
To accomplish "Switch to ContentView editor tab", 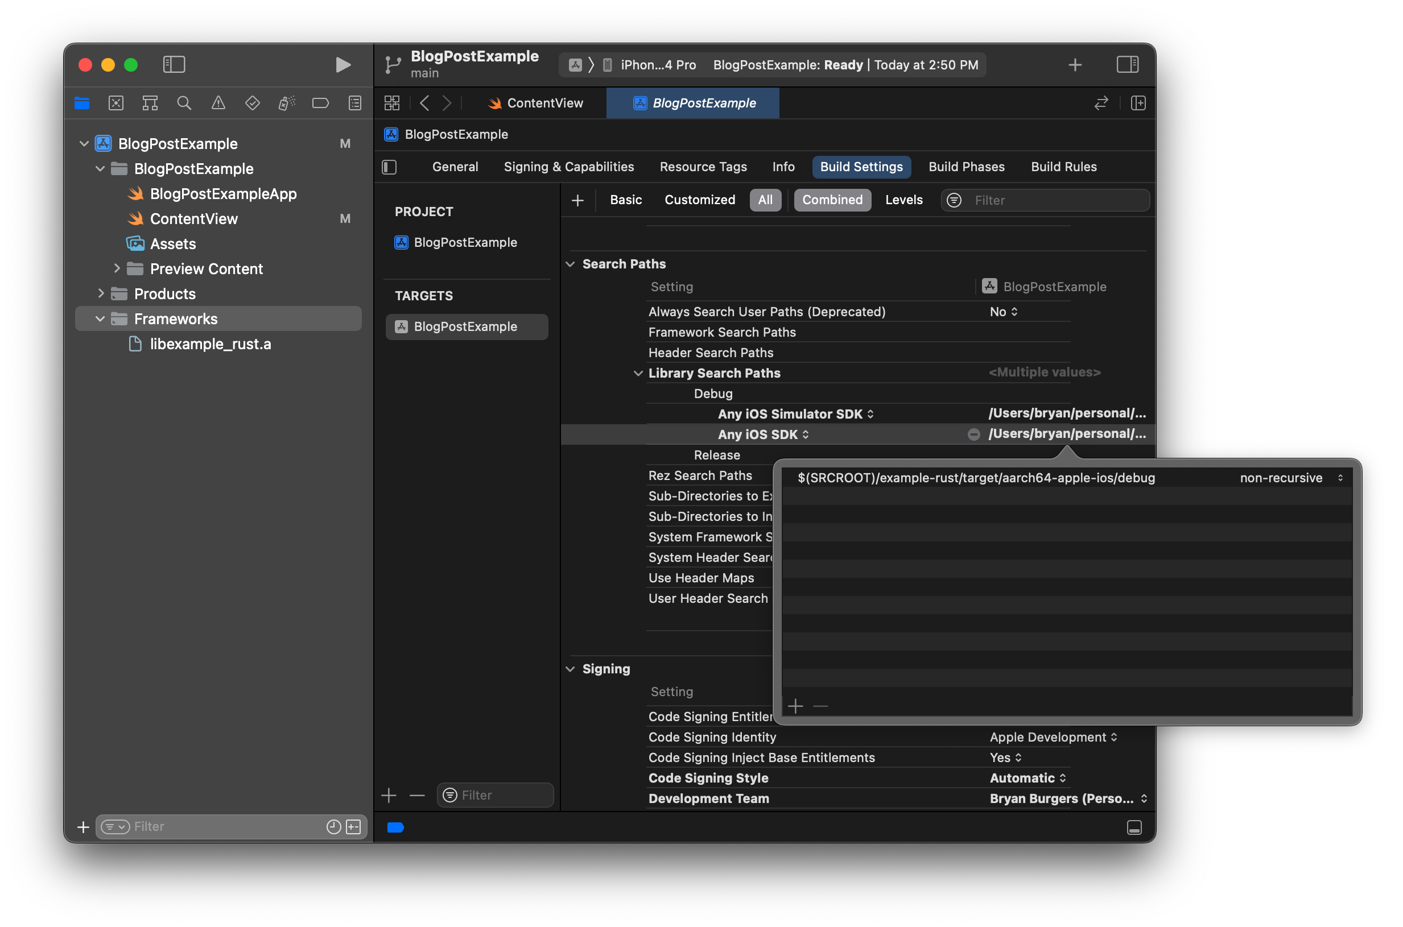I will [535, 104].
